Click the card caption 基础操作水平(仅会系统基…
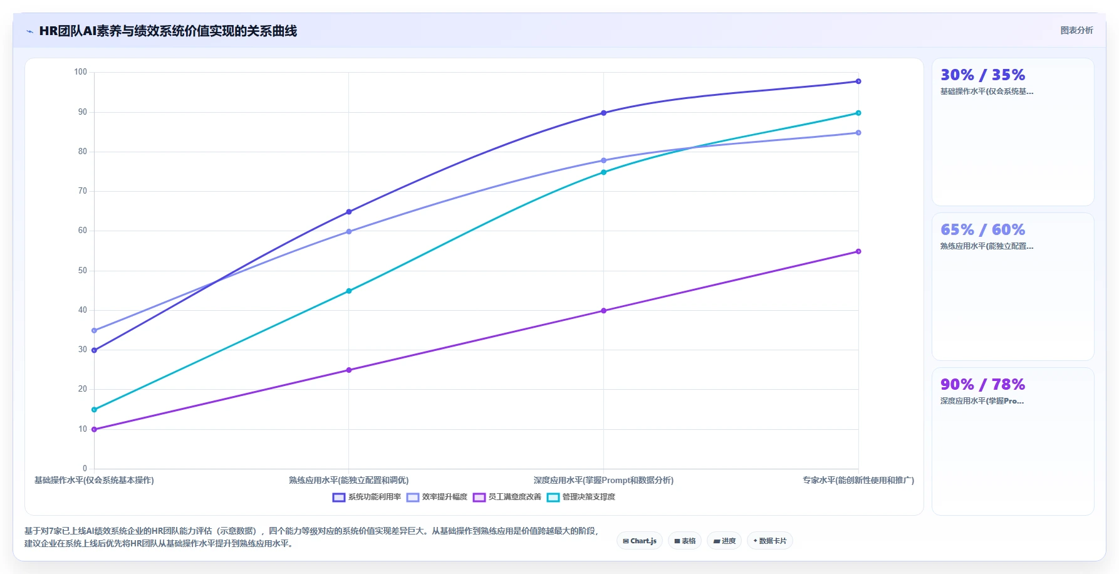 coord(987,91)
